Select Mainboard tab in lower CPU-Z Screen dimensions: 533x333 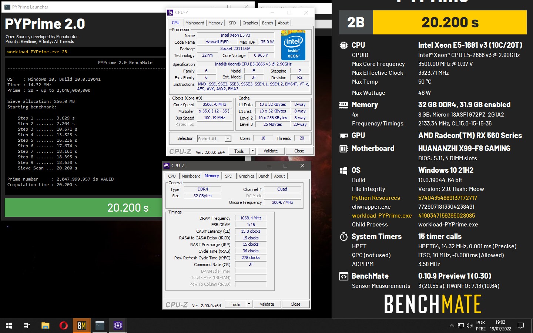191,176
